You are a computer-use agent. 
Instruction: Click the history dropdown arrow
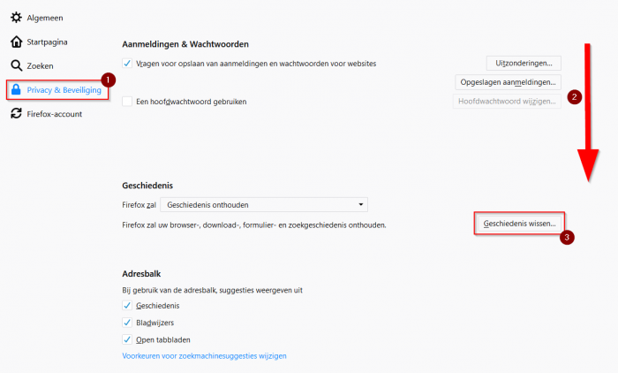coord(360,205)
